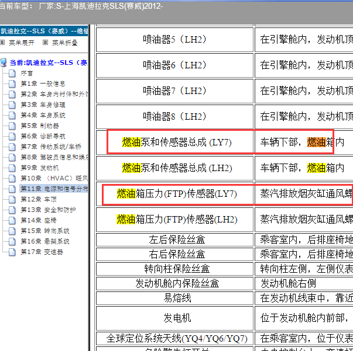Click cell 燃油箱压力(FTP)传感器(LH2)

click(x=174, y=220)
